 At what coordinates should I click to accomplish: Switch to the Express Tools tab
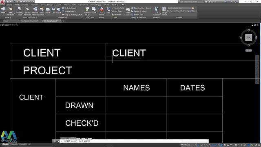(x=83, y=5)
